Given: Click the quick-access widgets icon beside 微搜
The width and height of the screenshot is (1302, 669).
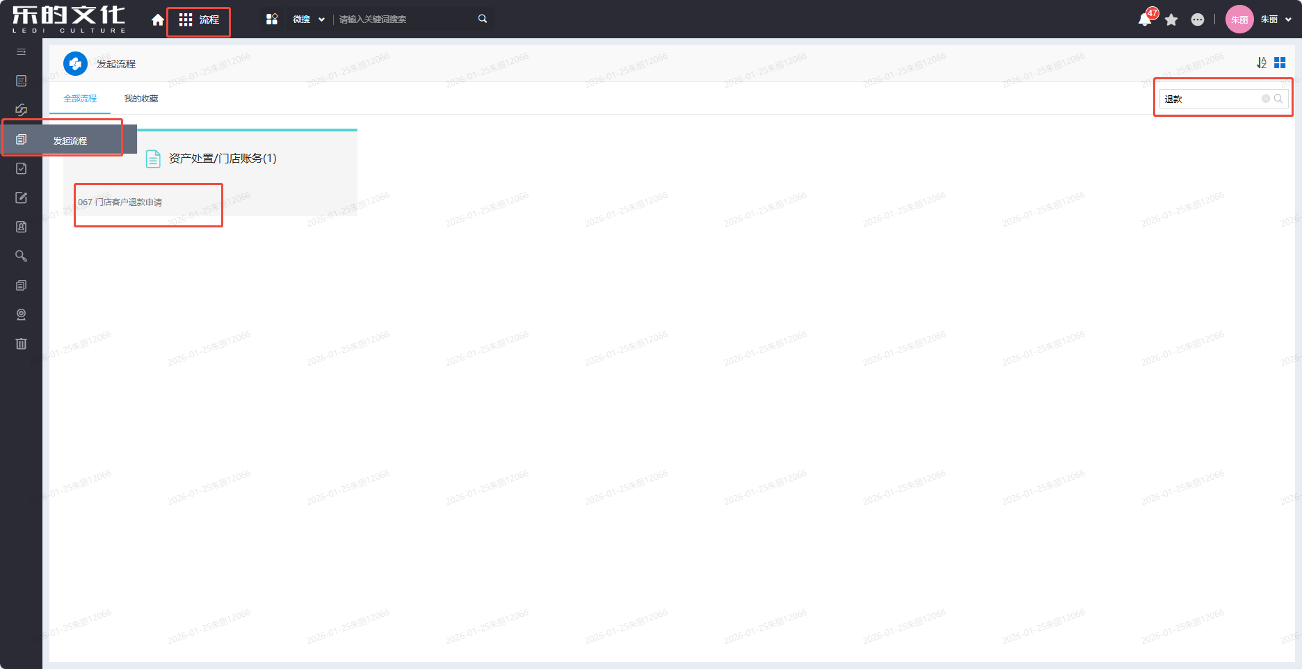Looking at the screenshot, I should click(272, 19).
